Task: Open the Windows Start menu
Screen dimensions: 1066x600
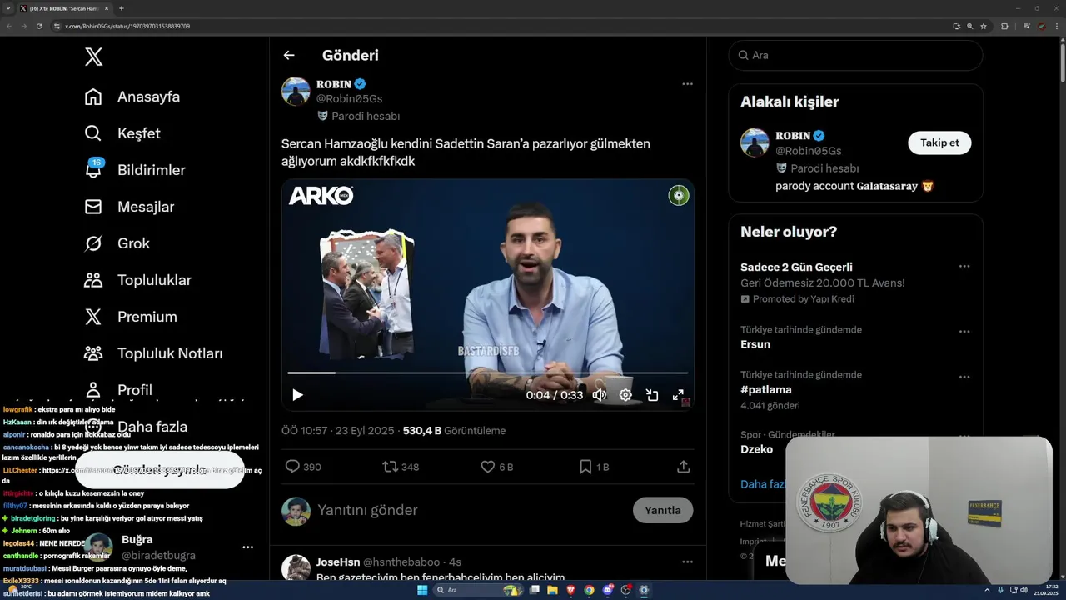Action: point(422,590)
